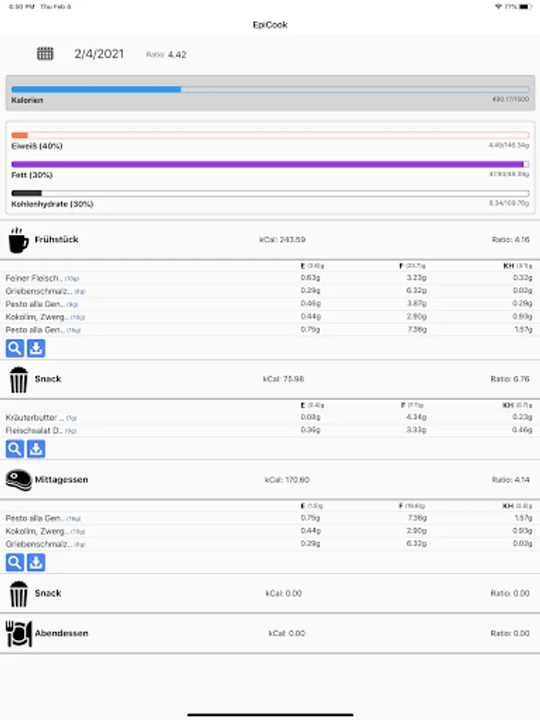Click the search magnifier under Mittagessen items
This screenshot has height=720, width=540.
tap(14, 562)
